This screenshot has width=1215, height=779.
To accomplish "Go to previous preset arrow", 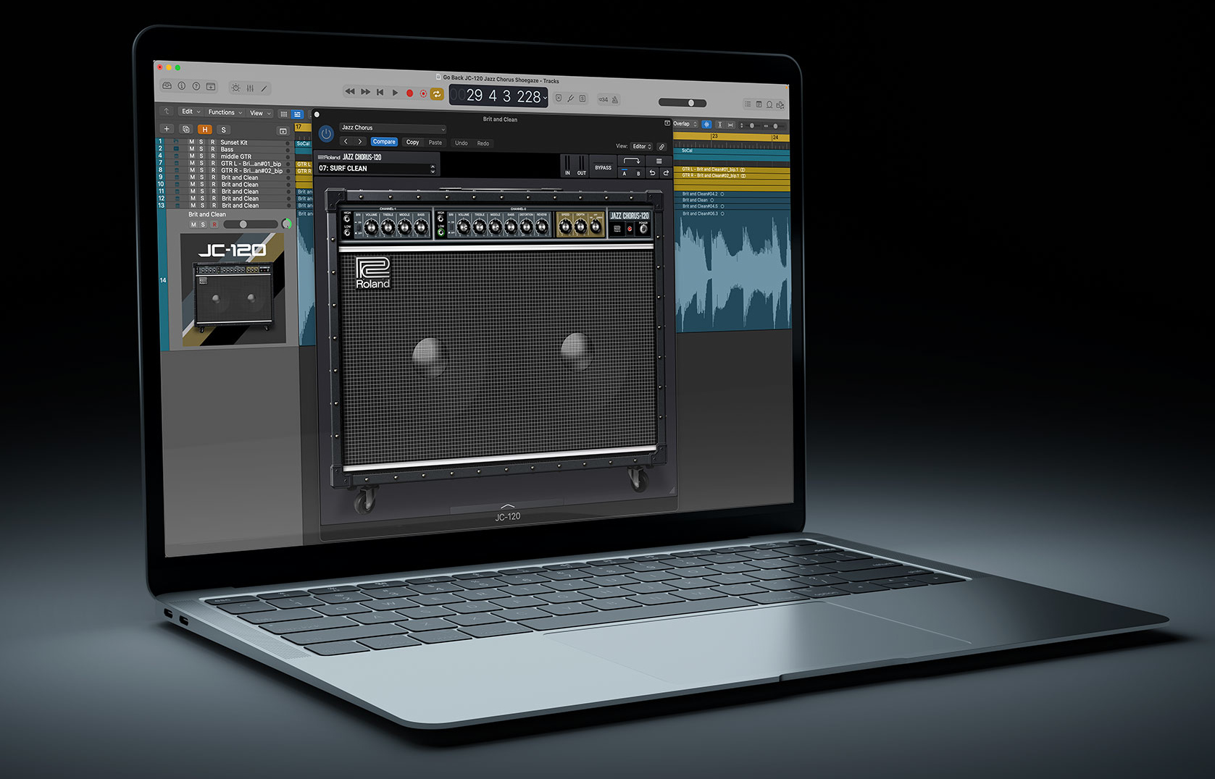I will tap(346, 141).
